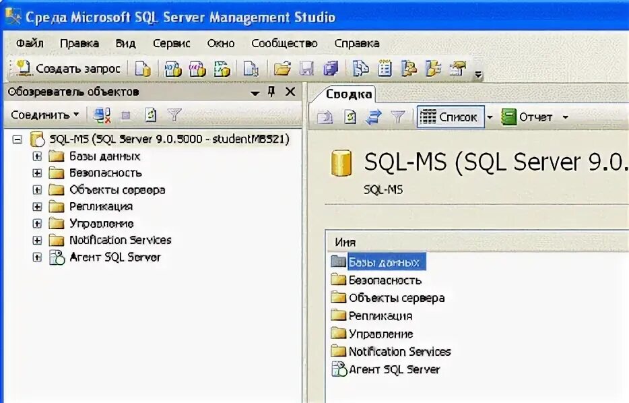Click the Filter funnel in Сводка toolbar
This screenshot has height=403, width=629.
point(398,117)
